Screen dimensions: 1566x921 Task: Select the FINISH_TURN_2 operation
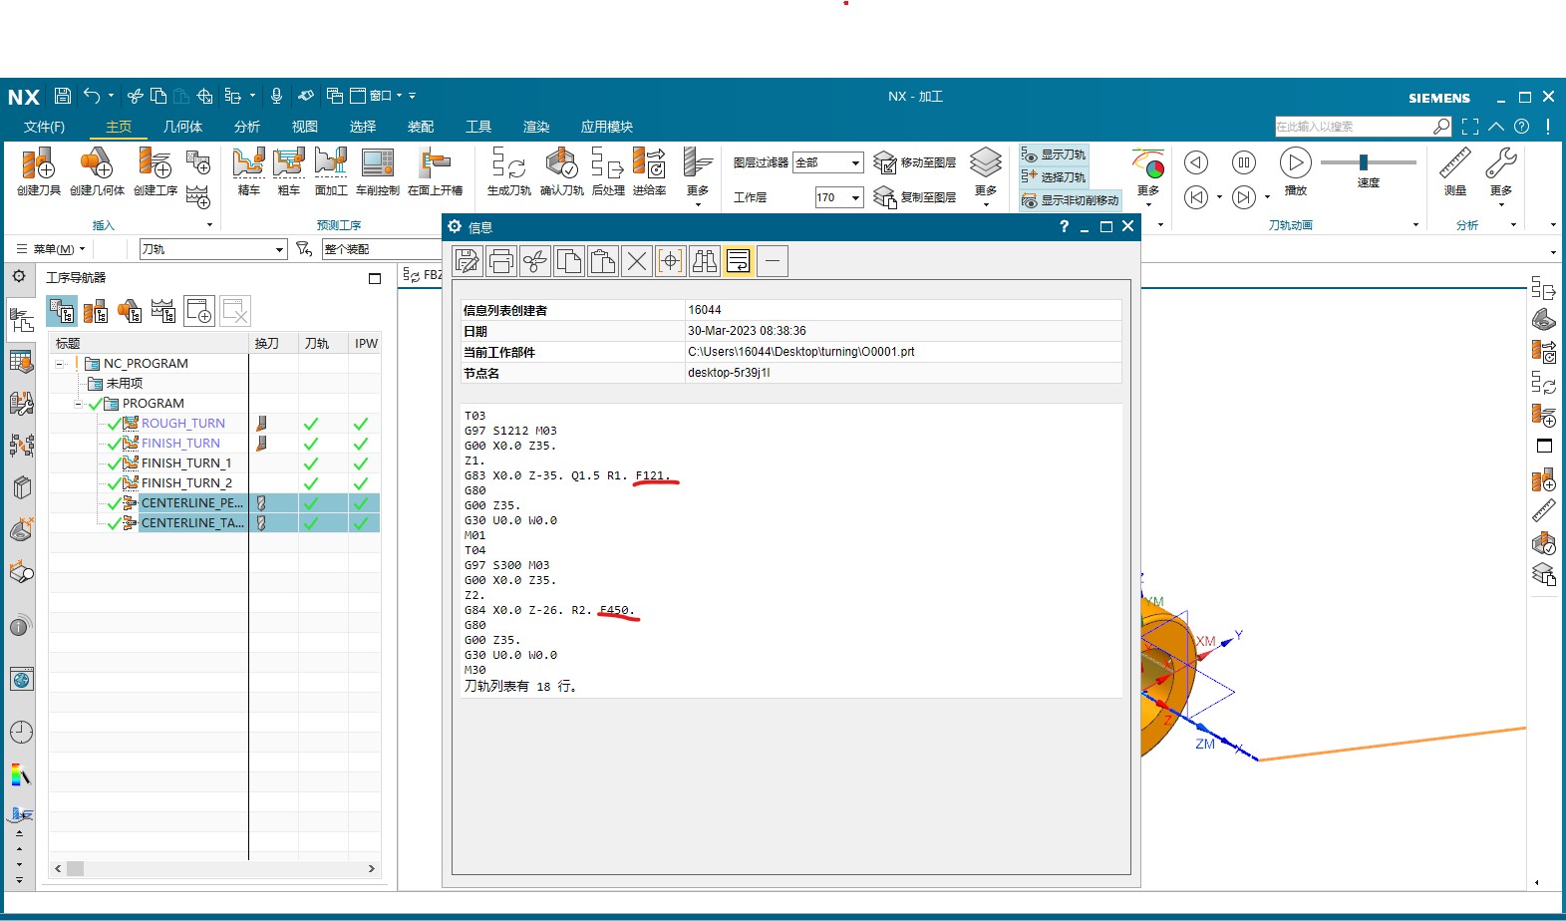pos(186,483)
